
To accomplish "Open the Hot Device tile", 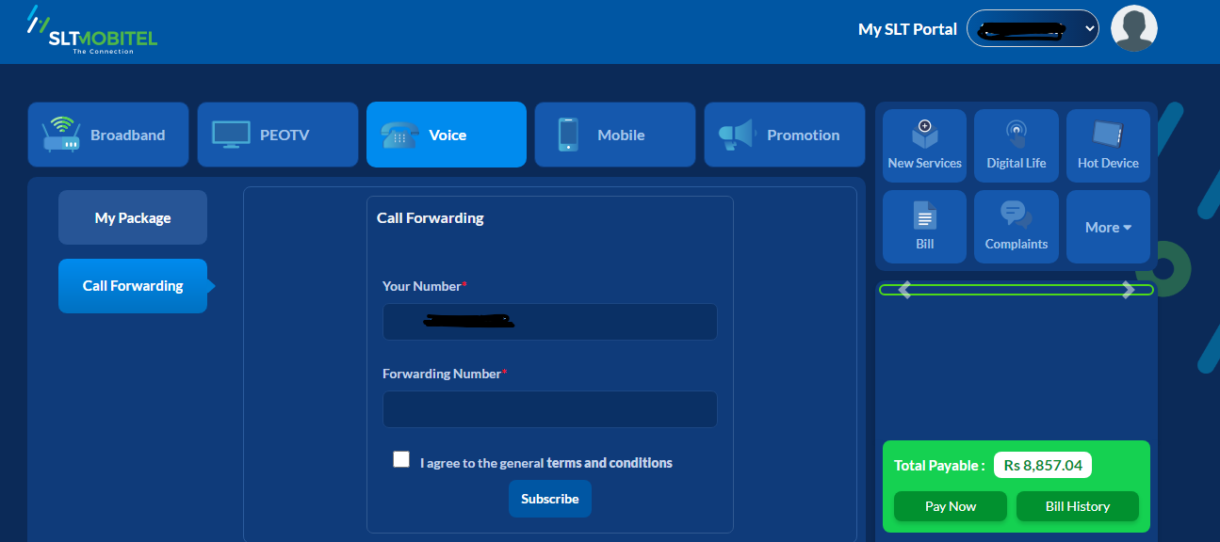I will click(1108, 146).
